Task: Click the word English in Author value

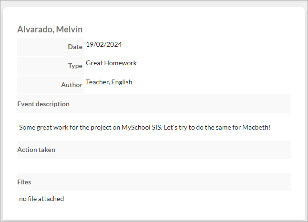Action: pos(122,82)
